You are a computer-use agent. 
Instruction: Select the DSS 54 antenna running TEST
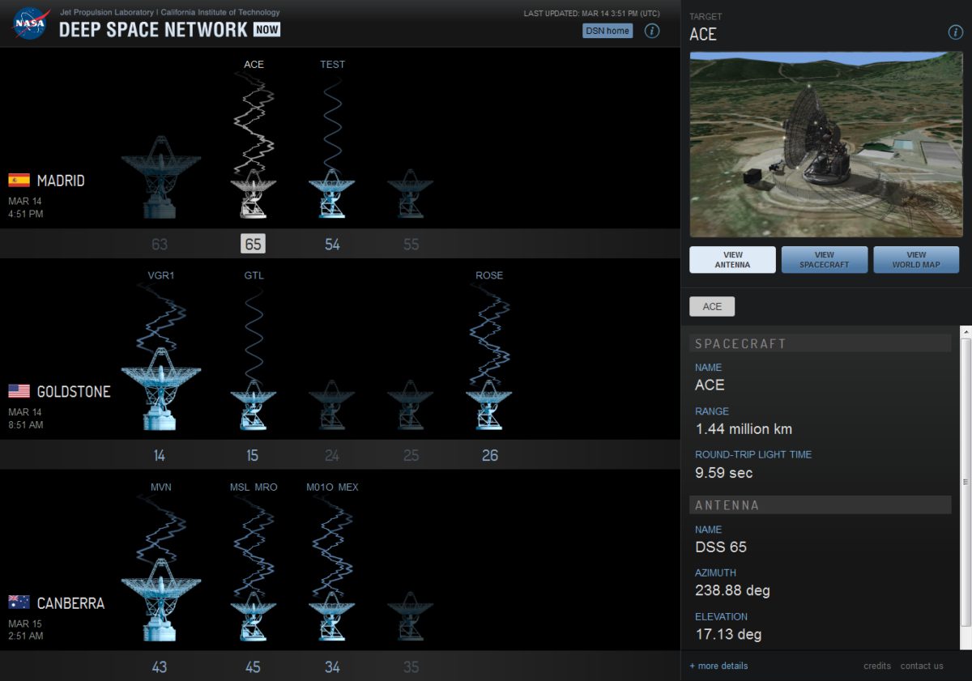(332, 190)
